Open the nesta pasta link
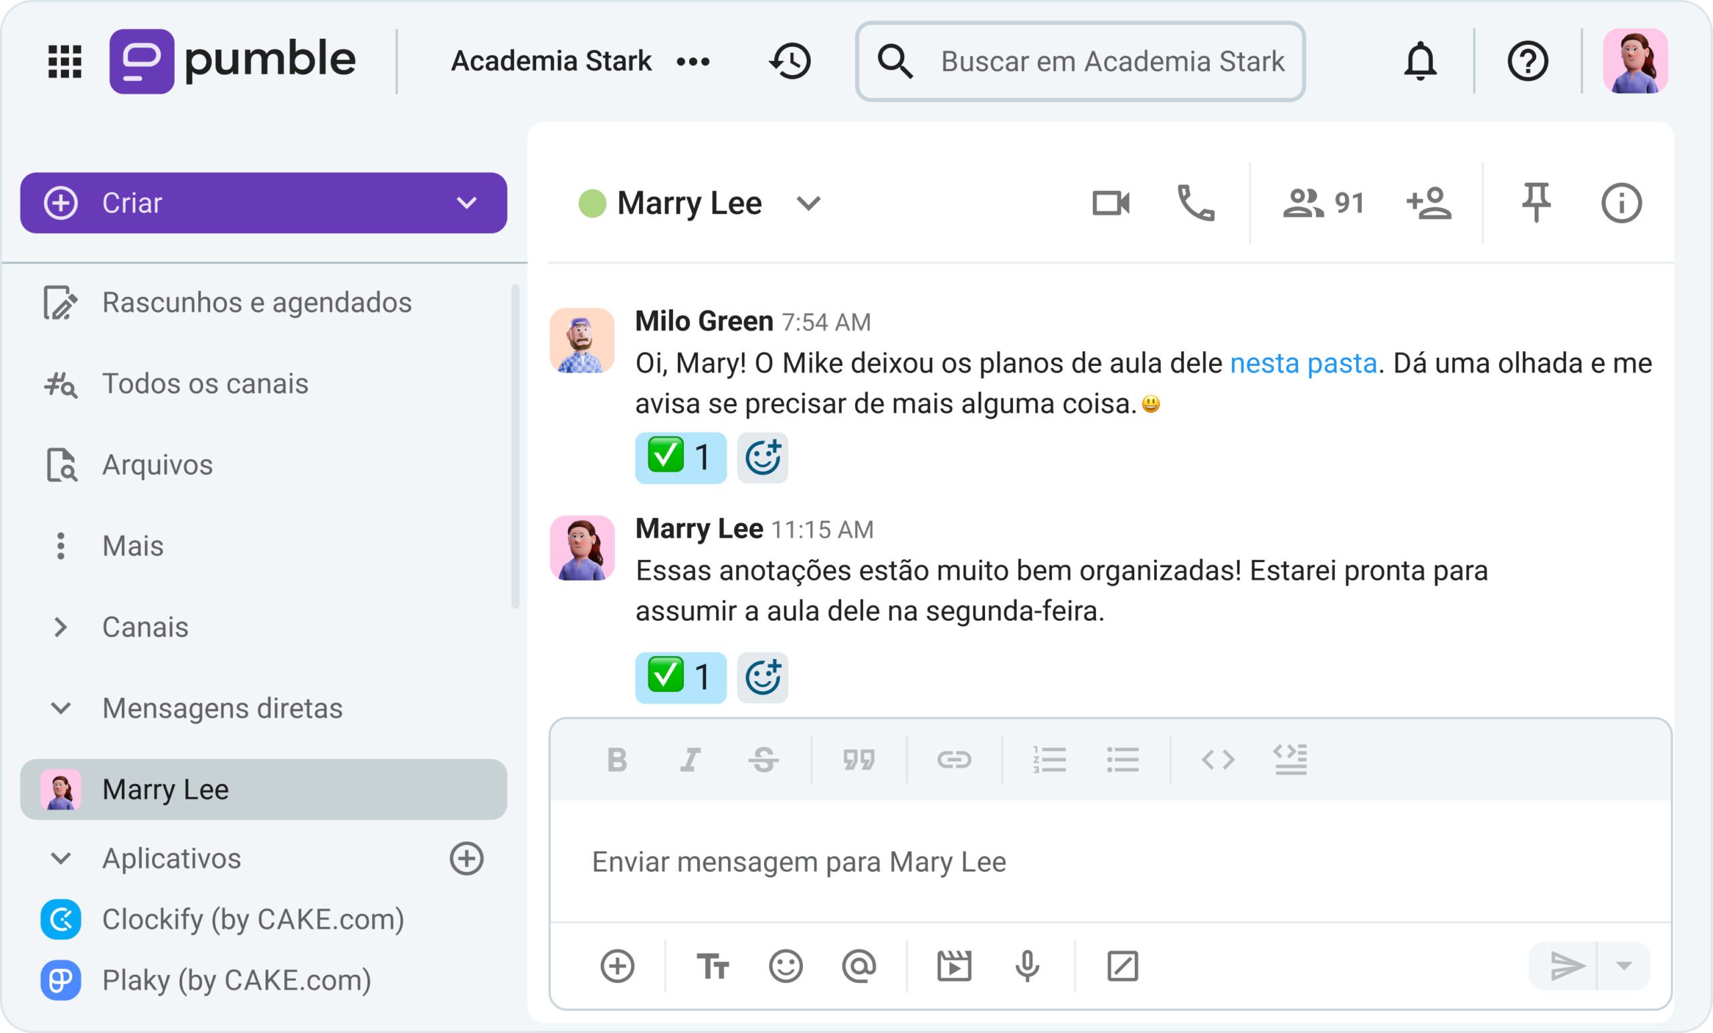 pyautogui.click(x=1303, y=363)
